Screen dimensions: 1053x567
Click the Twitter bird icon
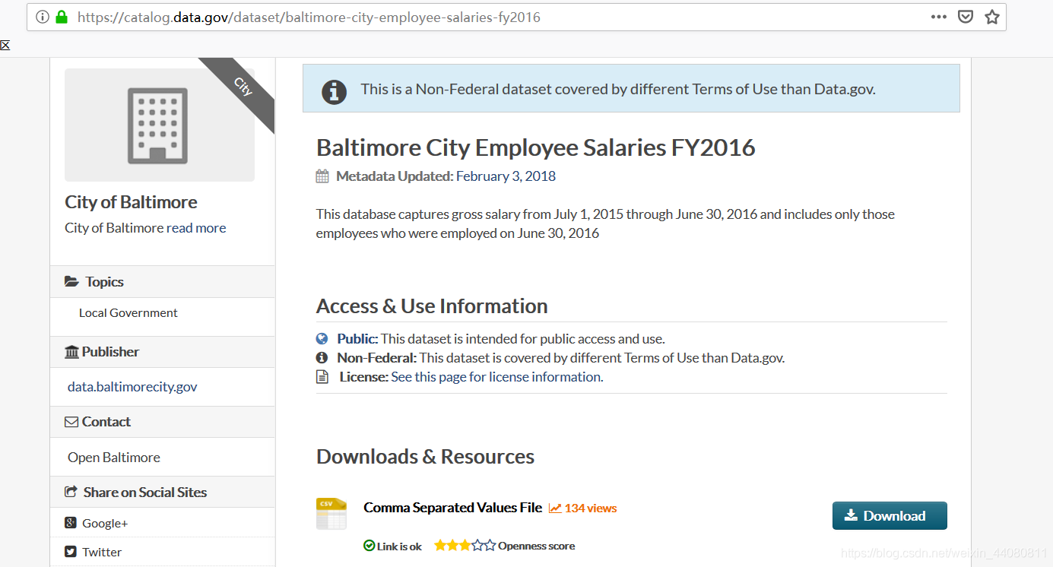pyautogui.click(x=71, y=552)
